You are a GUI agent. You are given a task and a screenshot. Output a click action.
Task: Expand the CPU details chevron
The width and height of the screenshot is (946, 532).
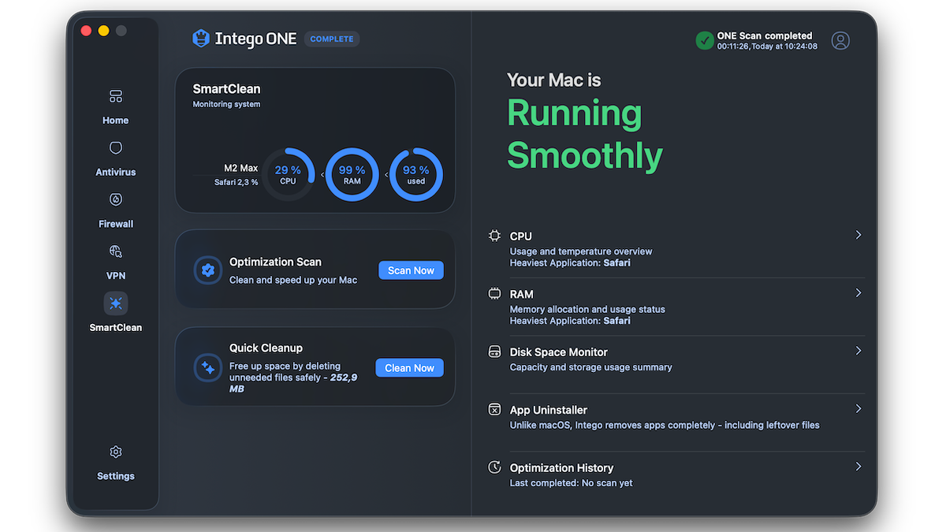(858, 235)
